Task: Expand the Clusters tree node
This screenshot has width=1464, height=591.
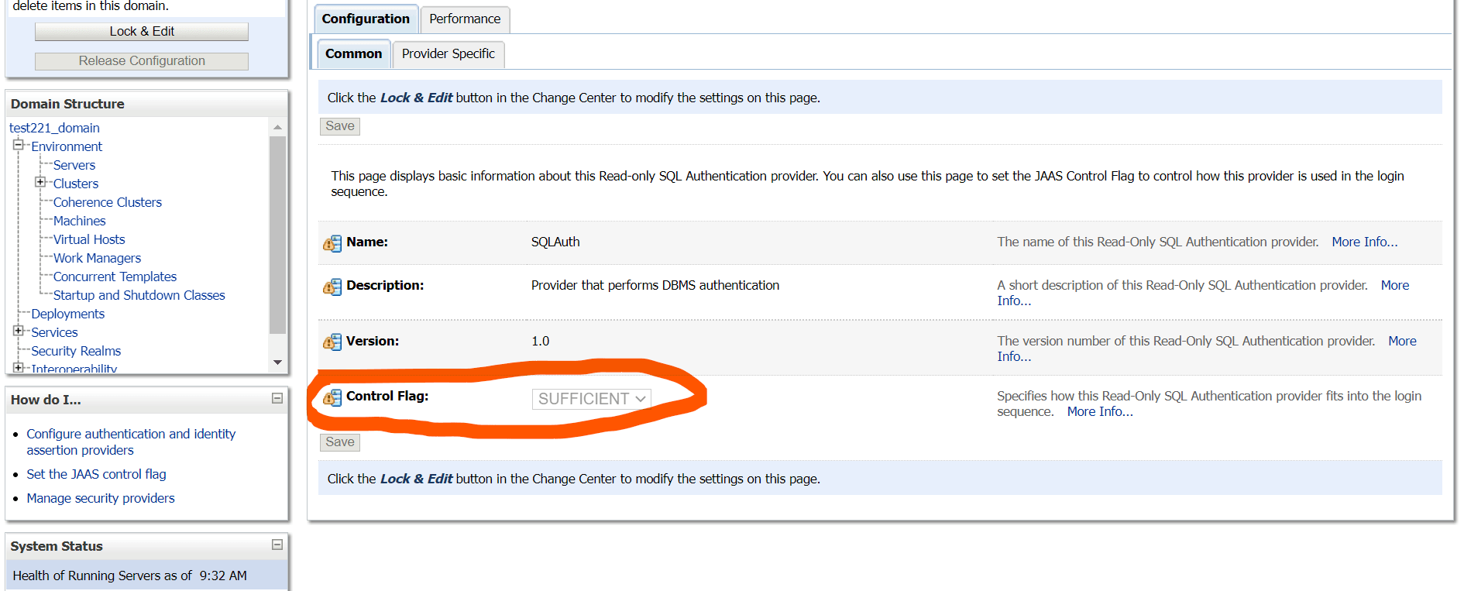Action: [x=40, y=182]
